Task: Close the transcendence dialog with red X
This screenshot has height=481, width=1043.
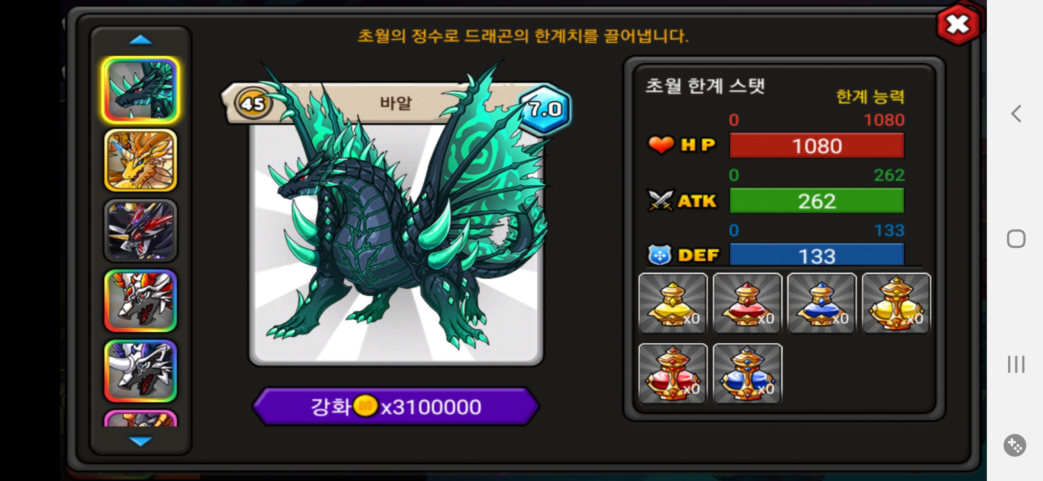Action: point(958,24)
